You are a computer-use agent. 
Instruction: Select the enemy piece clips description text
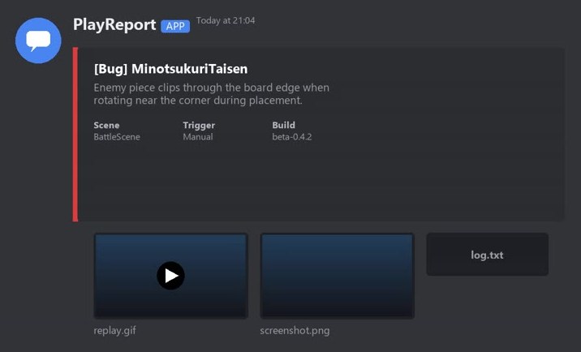pos(211,94)
